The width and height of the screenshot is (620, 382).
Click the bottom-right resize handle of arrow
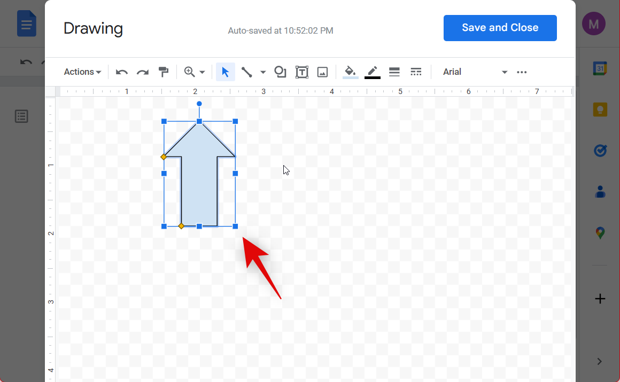pyautogui.click(x=235, y=226)
